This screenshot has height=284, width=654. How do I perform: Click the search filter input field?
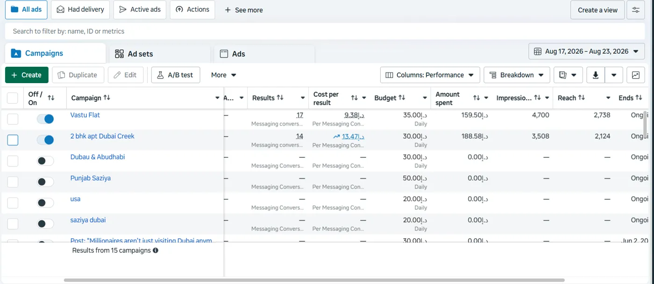(x=325, y=31)
